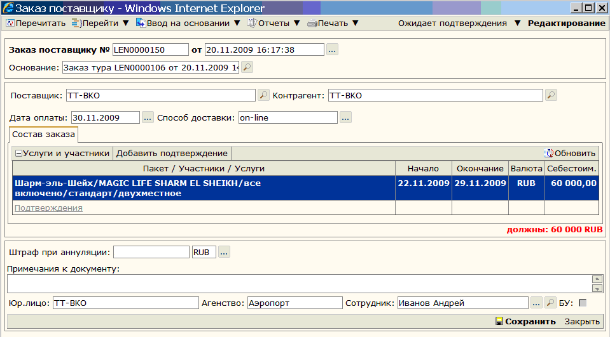Click the Ввод на основании icon

click(x=141, y=23)
